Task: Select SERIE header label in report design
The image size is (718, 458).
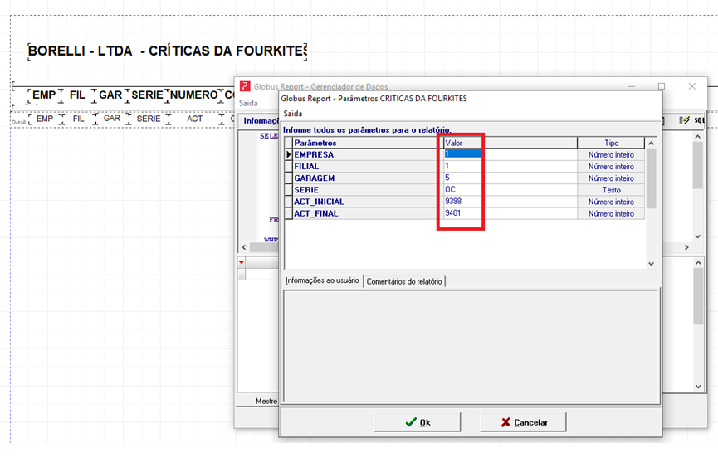Action: (147, 95)
